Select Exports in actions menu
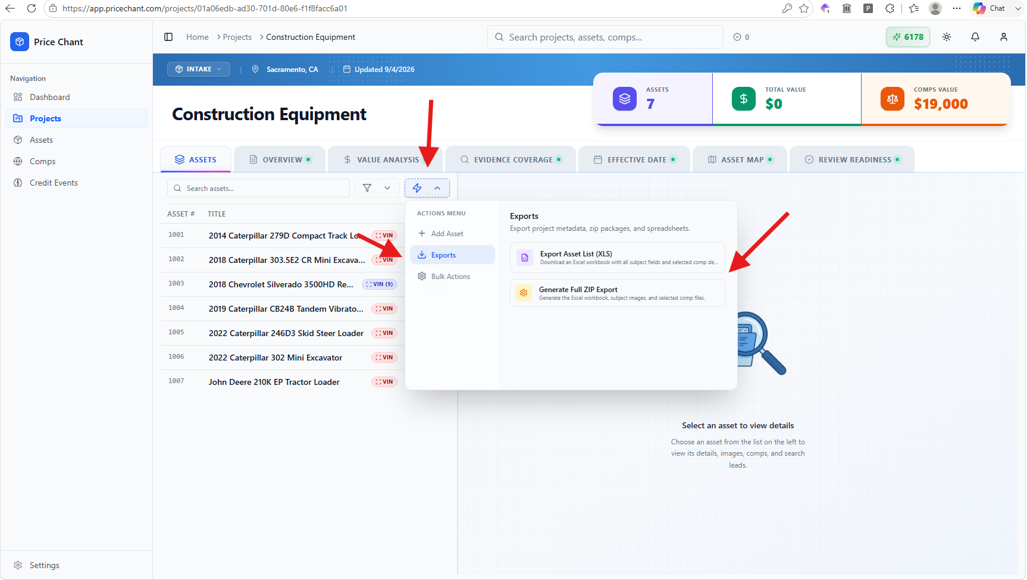The width and height of the screenshot is (1027, 580). click(452, 255)
